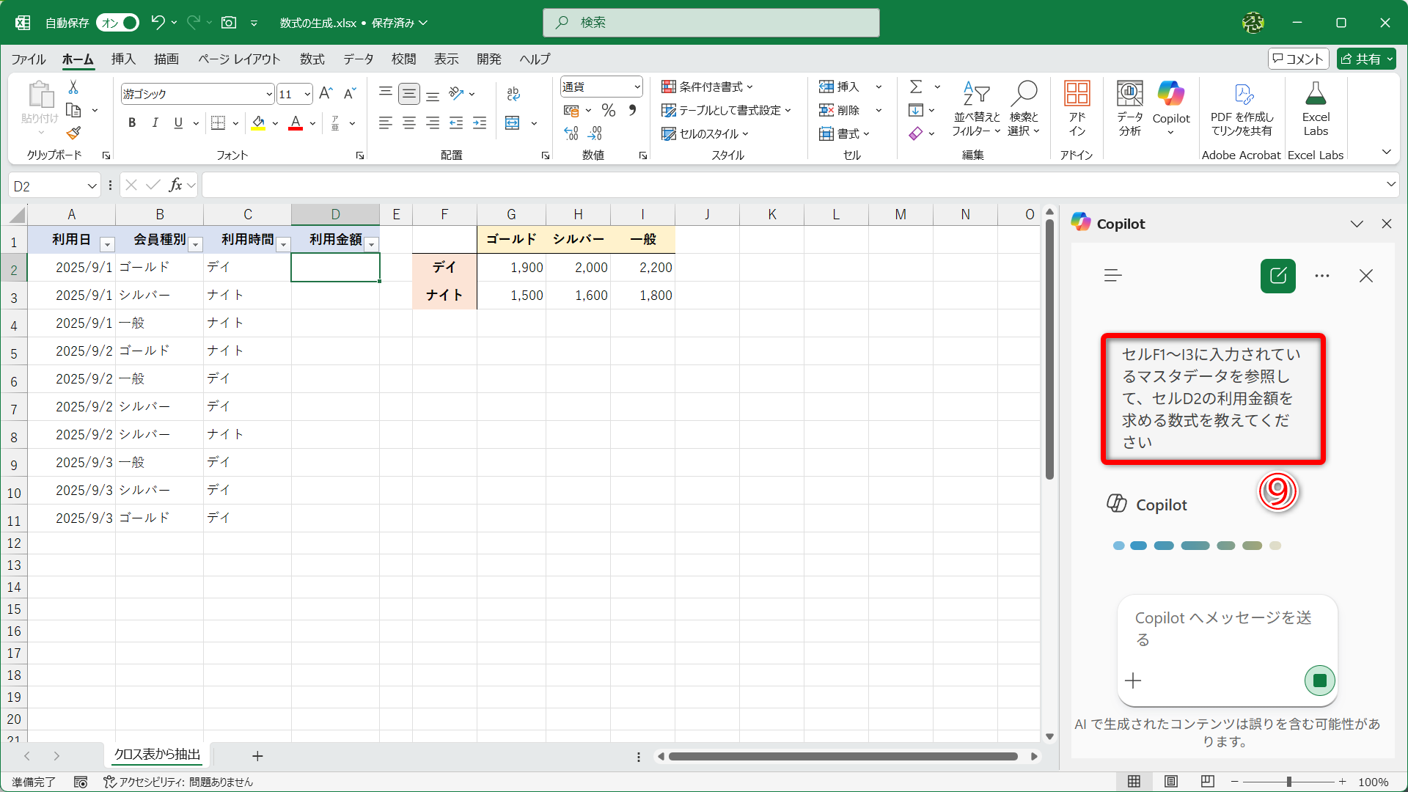This screenshot has height=792, width=1408.
Task: Click the new chat icon in Copilot pane
Action: (1277, 276)
